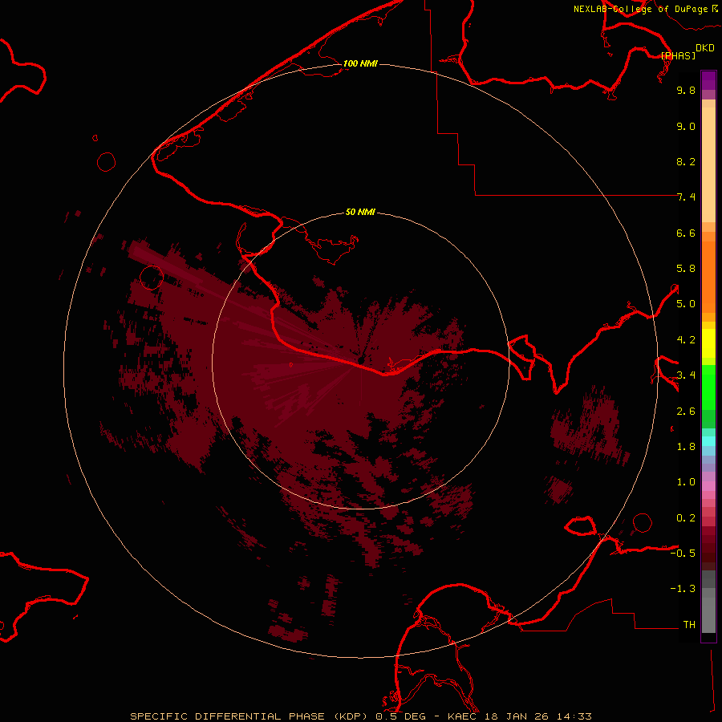Click the 50 NMI range ring label

pos(360,212)
